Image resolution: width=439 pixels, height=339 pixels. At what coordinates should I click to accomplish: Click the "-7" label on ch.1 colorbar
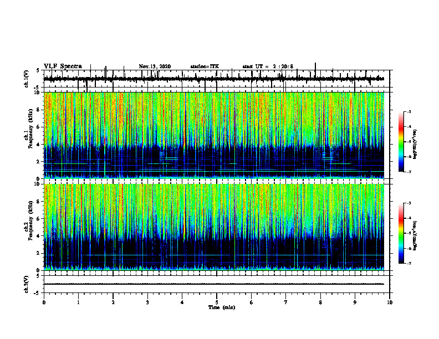click(409, 172)
